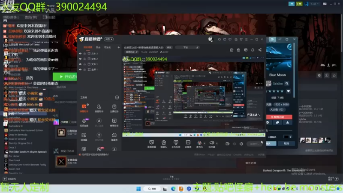The width and height of the screenshot is (343, 193).
Task: Open Steam game settings gear icon
Action: click(319, 75)
